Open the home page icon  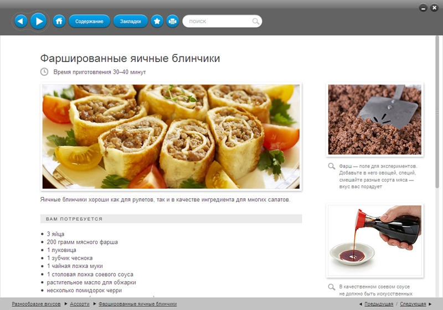point(59,21)
